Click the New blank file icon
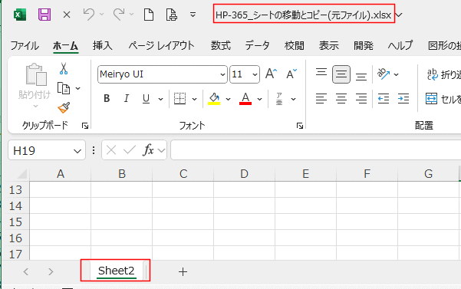 pos(149,15)
